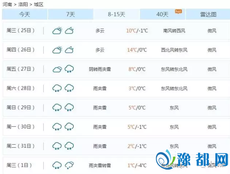The height and width of the screenshot is (174, 230).
Task: Click the sunny-cloudy day icon for 周三 25日
Action: tap(57, 31)
